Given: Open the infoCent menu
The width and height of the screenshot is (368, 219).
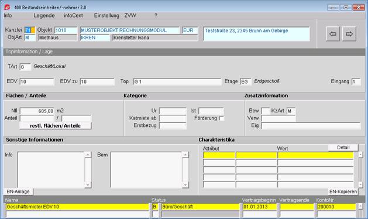Looking at the screenshot, I should point(74,15).
